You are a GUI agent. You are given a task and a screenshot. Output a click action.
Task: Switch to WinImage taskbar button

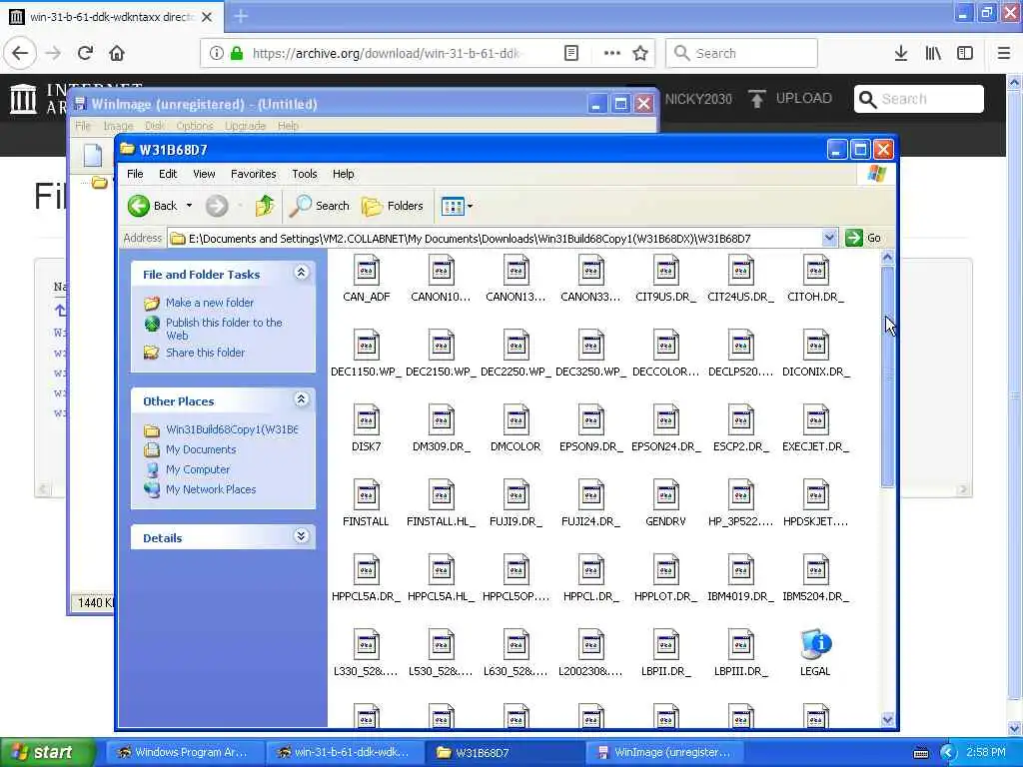tap(664, 753)
